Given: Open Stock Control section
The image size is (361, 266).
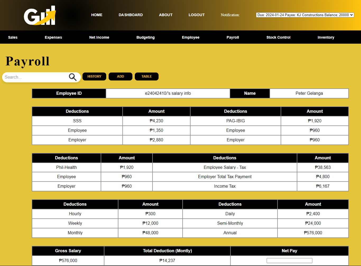Looking at the screenshot, I should click(278, 37).
